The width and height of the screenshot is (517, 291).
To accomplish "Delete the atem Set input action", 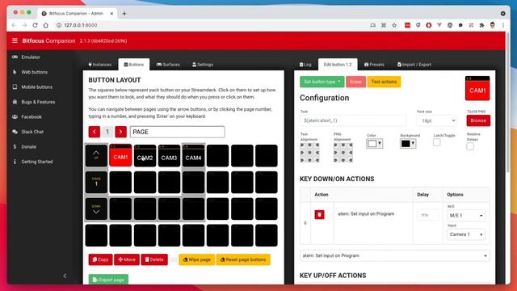I will coord(319,214).
